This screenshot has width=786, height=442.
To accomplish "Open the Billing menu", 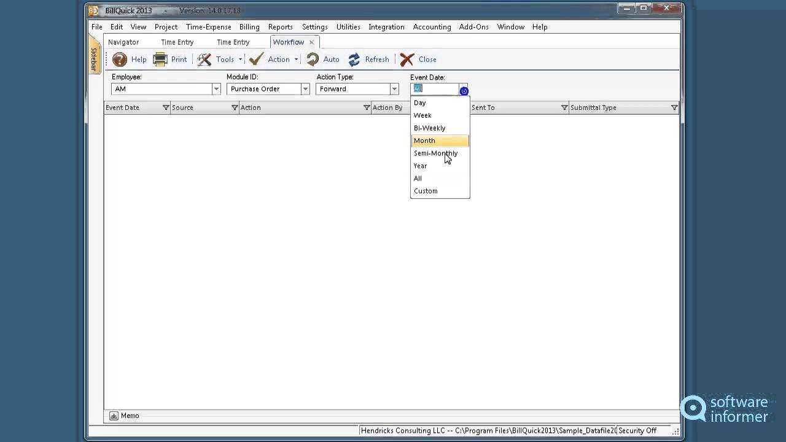I will tap(249, 27).
